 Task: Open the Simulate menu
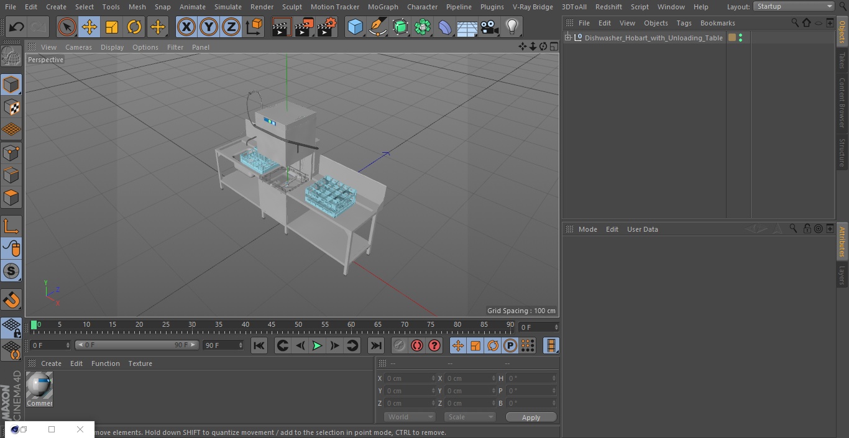coord(227,7)
